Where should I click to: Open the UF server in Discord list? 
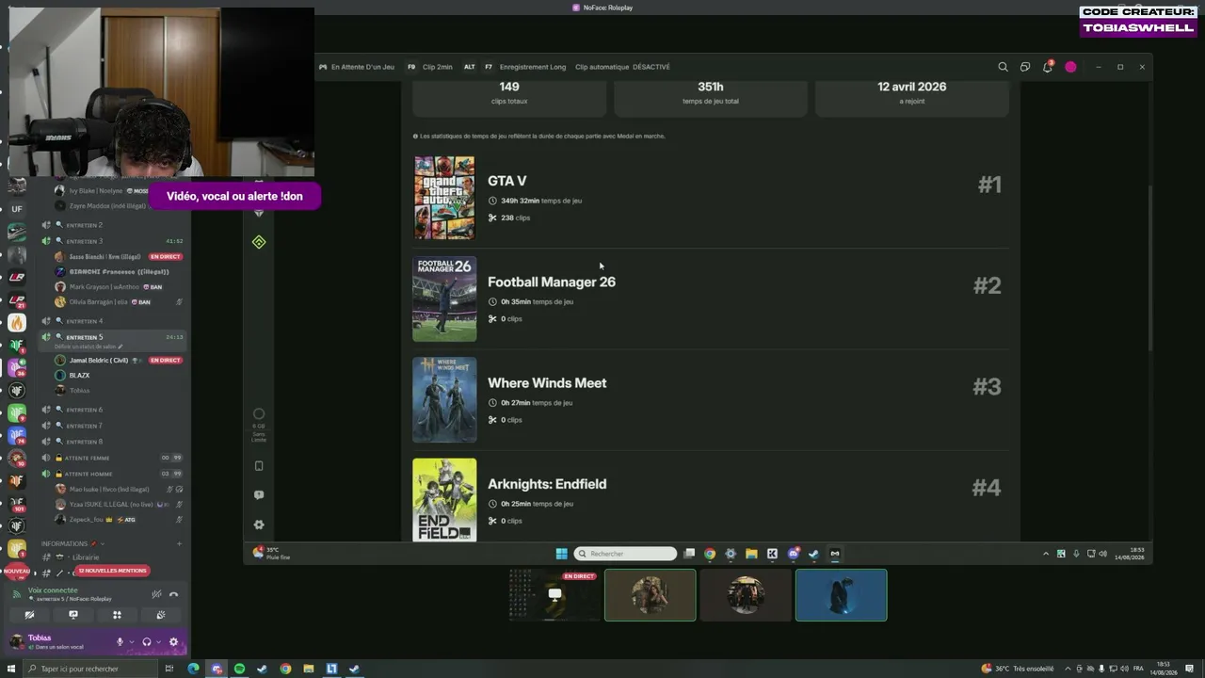pos(17,209)
